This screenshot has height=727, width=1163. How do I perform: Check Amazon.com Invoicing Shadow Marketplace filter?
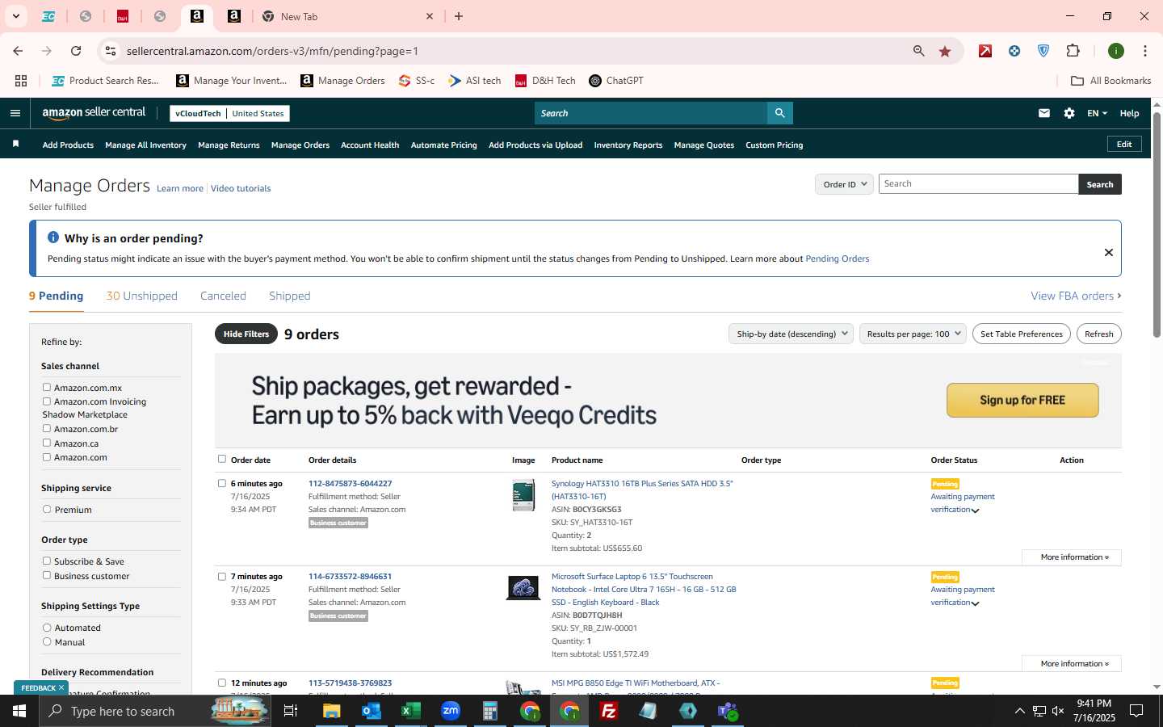[47, 401]
